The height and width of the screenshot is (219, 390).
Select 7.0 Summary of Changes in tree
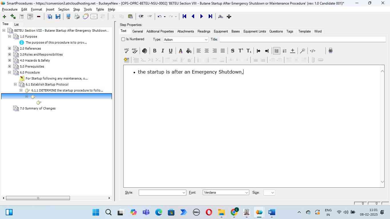pos(38,108)
